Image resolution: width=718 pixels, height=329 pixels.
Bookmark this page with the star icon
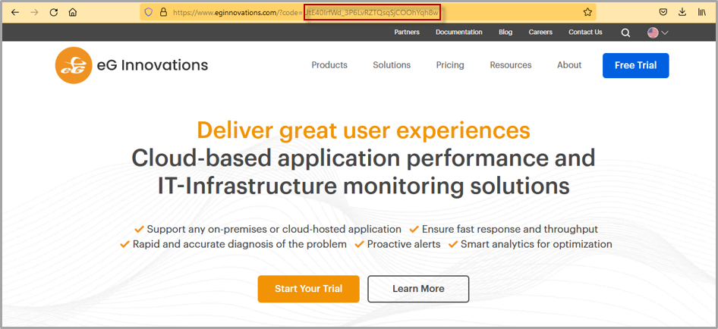click(x=587, y=13)
